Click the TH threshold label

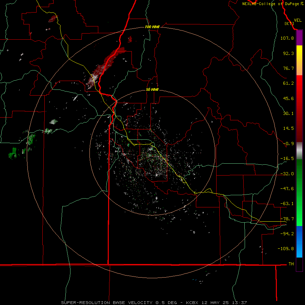pos(291,264)
